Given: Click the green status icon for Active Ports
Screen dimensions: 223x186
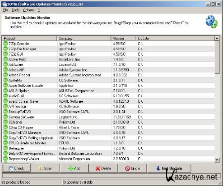Looking at the screenshot, I should point(5,60).
